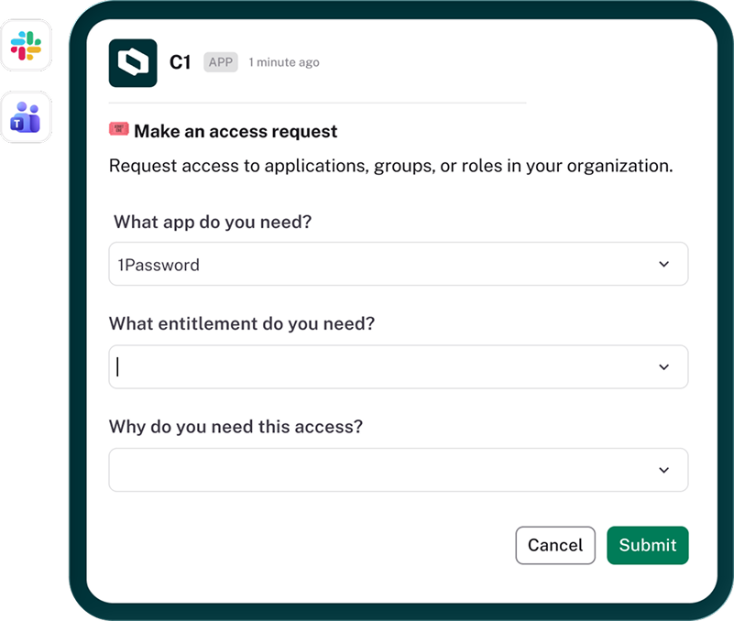Viewport: 734px width, 621px height.
Task: Click the '1 minute ago' timestamp
Action: (x=284, y=62)
